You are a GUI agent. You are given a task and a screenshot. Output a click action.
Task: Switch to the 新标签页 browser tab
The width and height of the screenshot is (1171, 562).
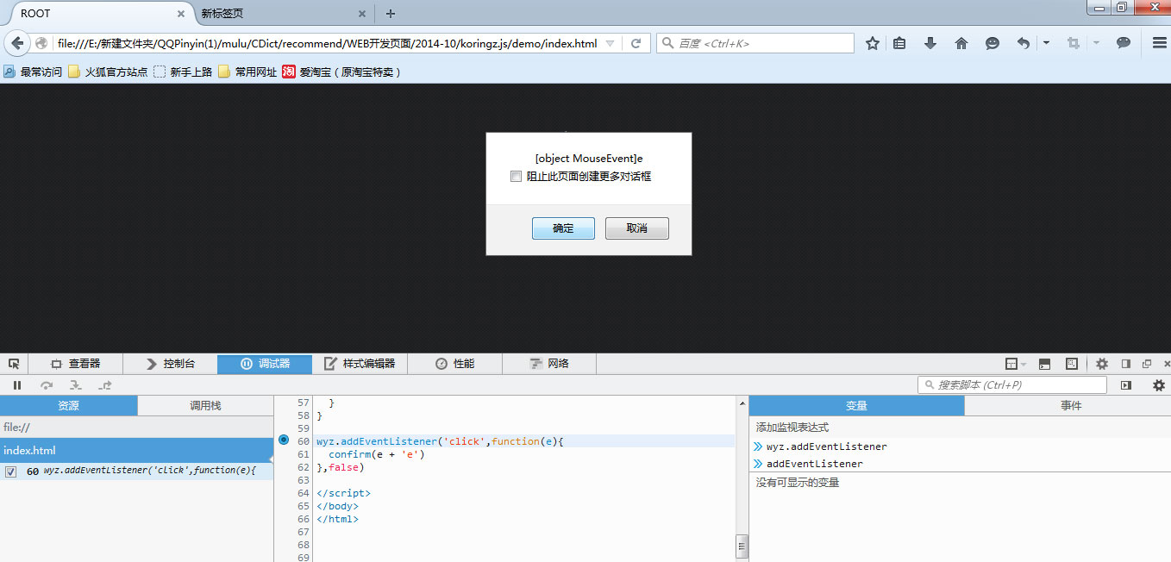click(283, 14)
